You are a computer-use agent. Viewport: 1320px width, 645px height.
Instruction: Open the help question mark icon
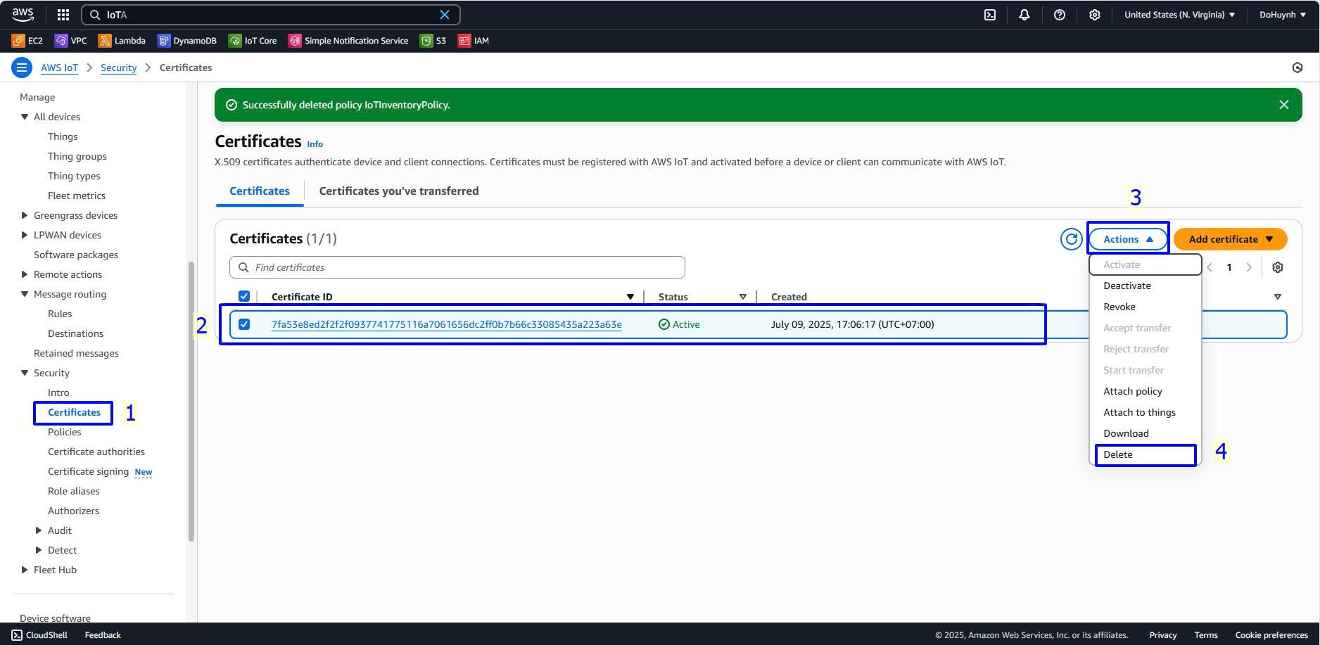1059,15
